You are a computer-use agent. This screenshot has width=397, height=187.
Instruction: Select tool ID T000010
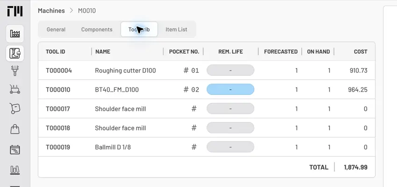click(x=58, y=90)
